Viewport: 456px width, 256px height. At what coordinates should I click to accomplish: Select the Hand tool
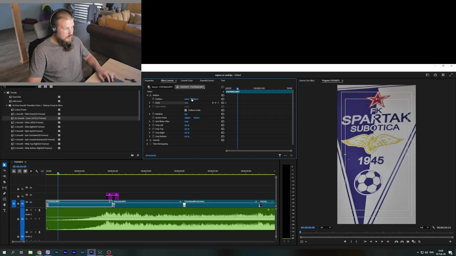pos(4,204)
